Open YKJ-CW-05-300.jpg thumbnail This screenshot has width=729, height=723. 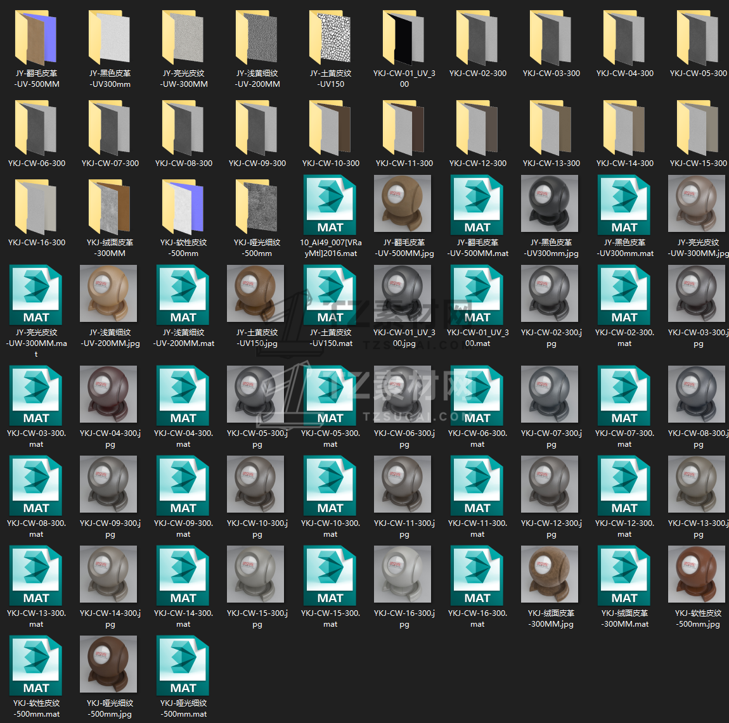point(255,395)
